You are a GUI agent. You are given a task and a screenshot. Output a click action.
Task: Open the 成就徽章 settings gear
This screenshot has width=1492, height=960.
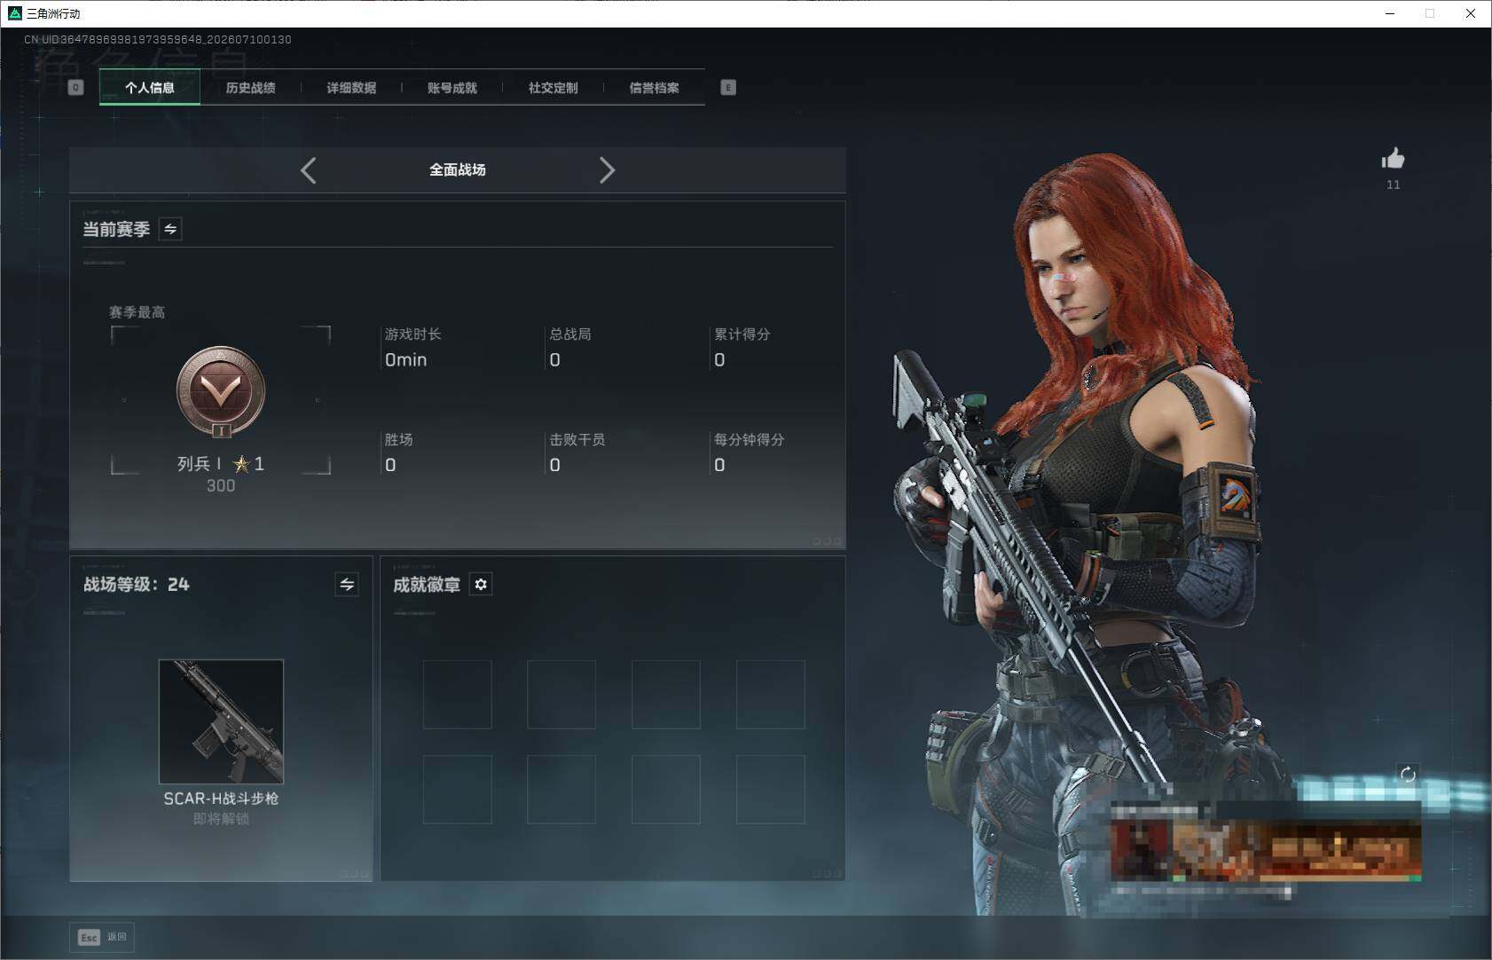[x=481, y=584]
